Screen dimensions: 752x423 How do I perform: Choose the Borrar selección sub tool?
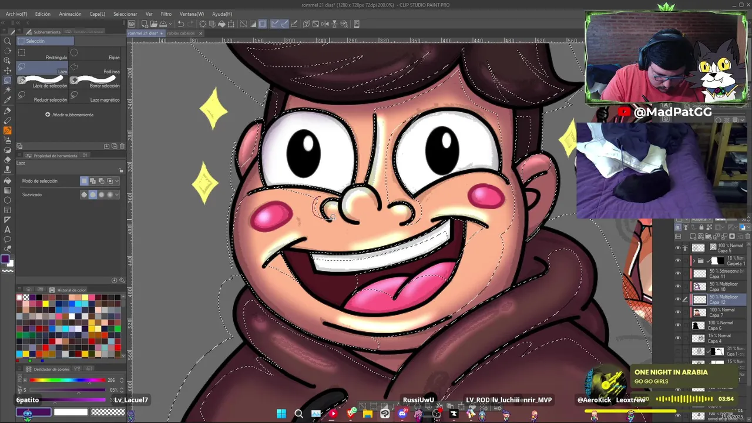tap(95, 82)
